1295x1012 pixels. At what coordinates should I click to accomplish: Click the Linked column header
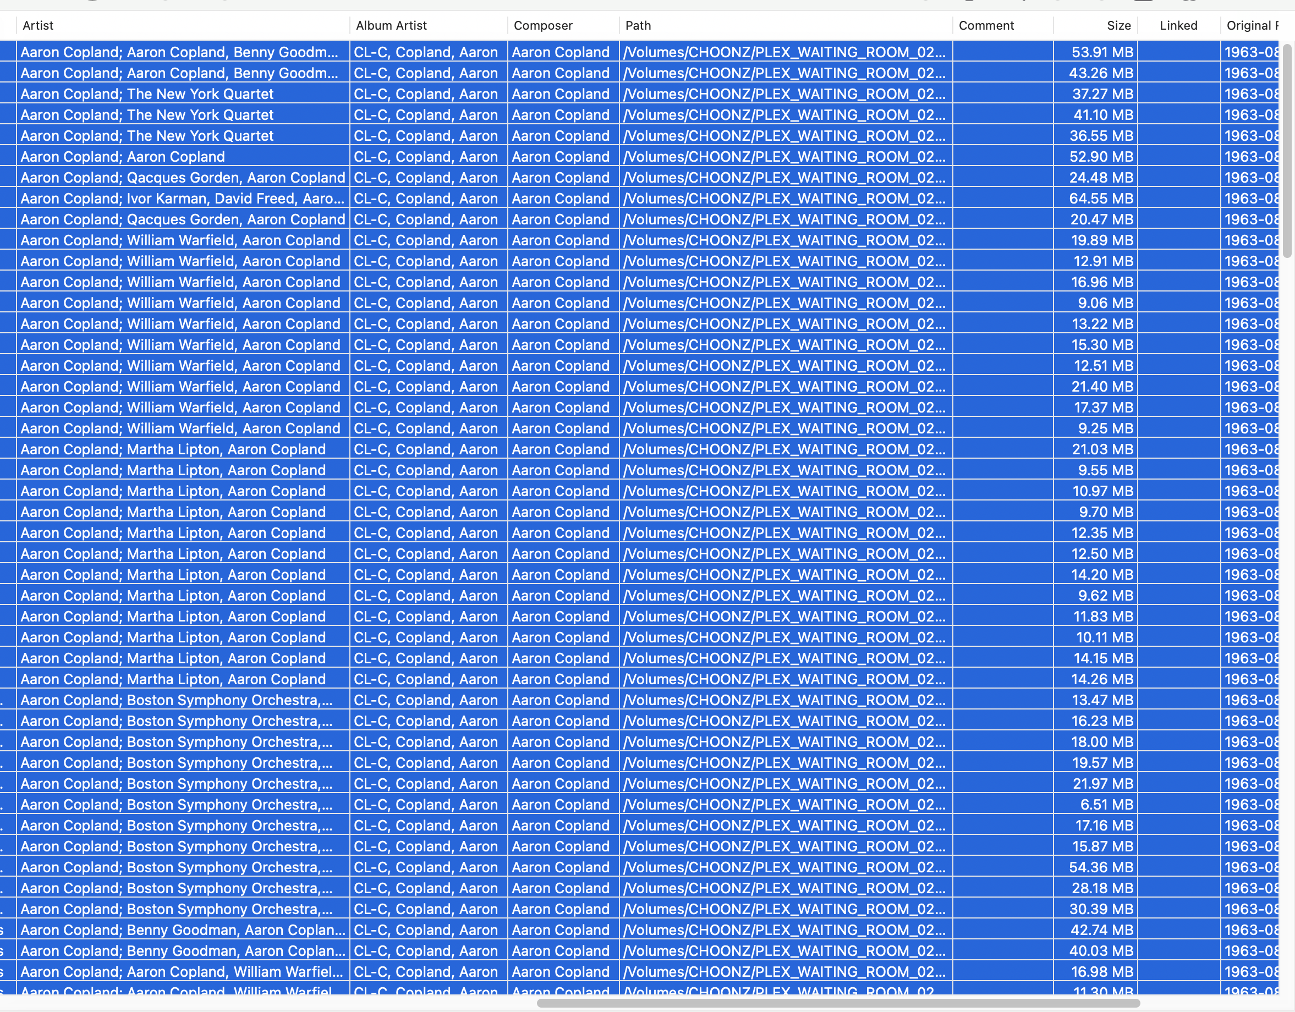tap(1178, 25)
